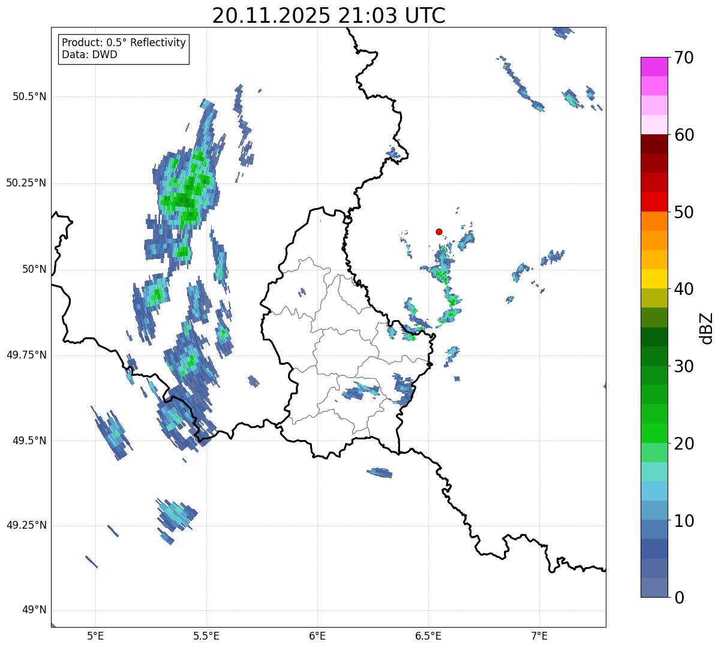Screen dimensions: 721x648
Task: Click the 49°N latitude label
Action: (x=34, y=610)
